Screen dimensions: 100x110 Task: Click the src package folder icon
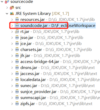pos(12,8)
